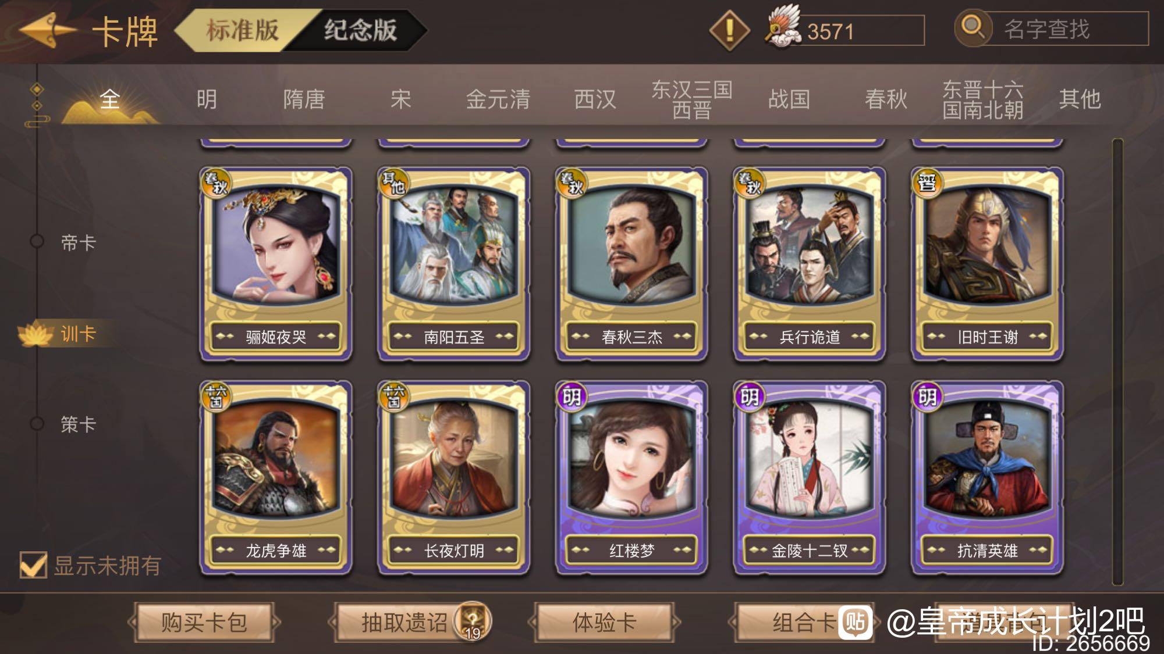Toggle the 显示未拥有 checkbox
Image resolution: width=1164 pixels, height=654 pixels.
tap(33, 564)
